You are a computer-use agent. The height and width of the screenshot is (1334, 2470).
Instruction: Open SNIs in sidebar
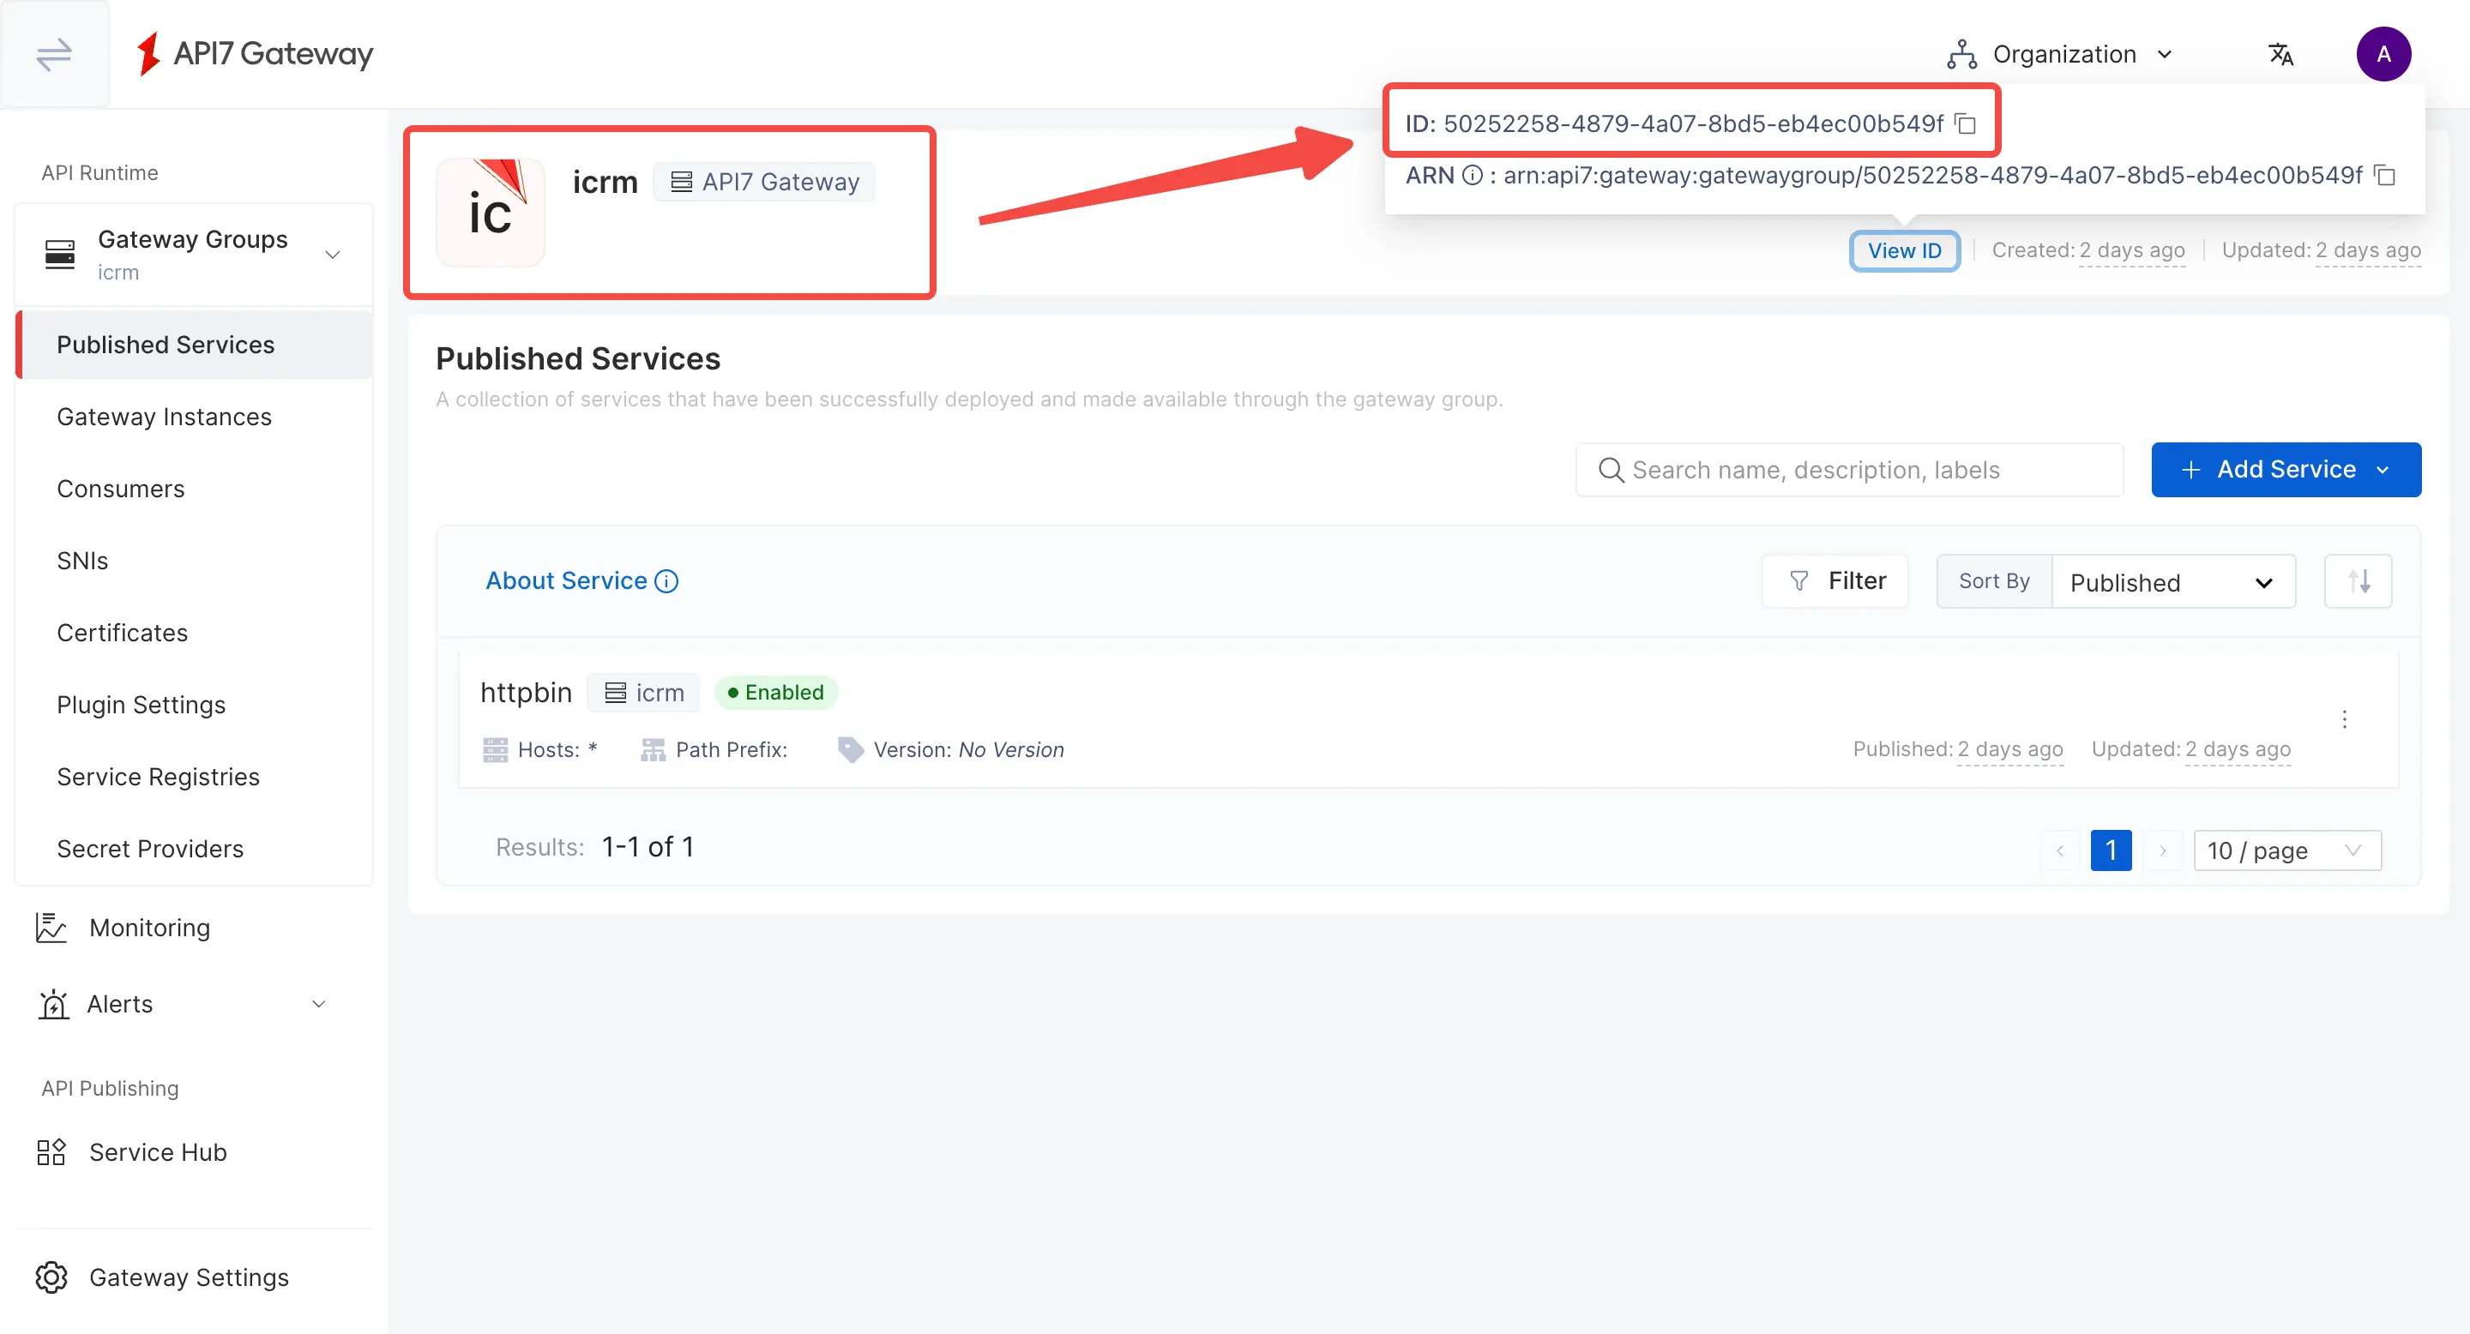pyautogui.click(x=195, y=560)
